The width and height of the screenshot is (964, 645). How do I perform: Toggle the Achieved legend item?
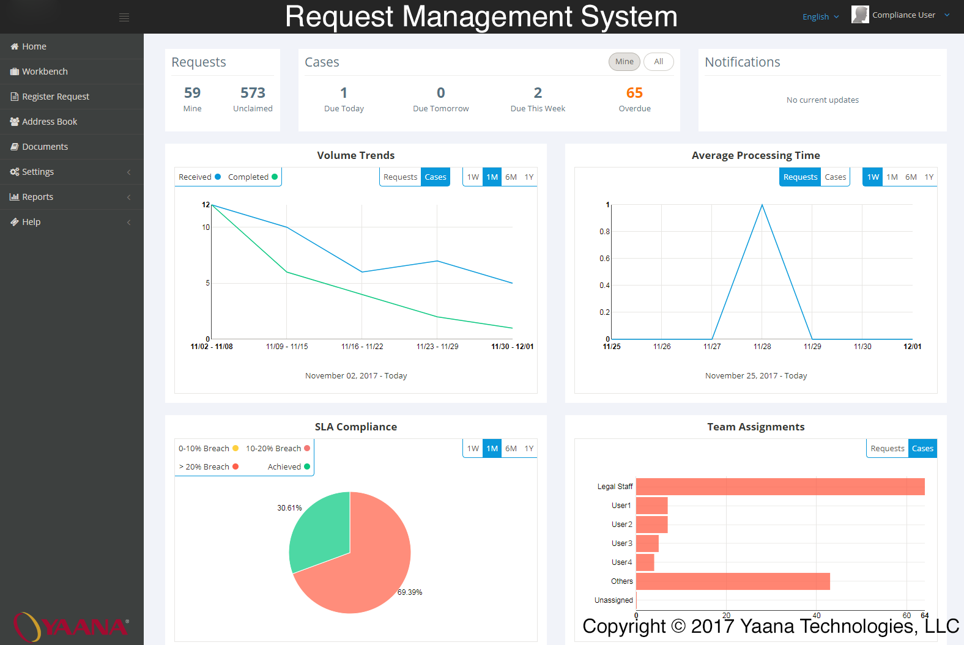tap(289, 467)
